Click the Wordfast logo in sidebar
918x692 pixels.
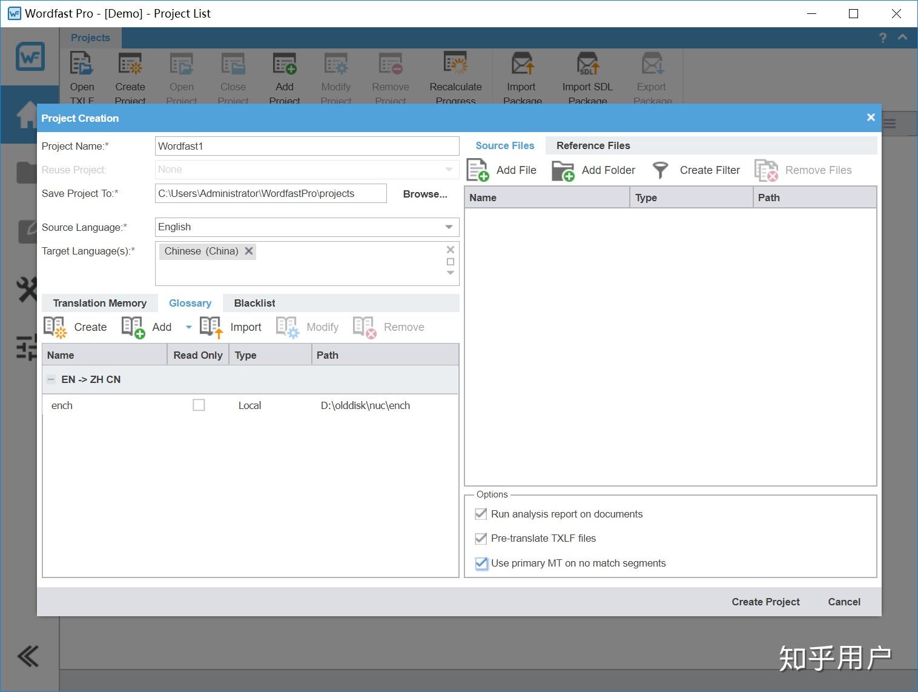[x=30, y=57]
